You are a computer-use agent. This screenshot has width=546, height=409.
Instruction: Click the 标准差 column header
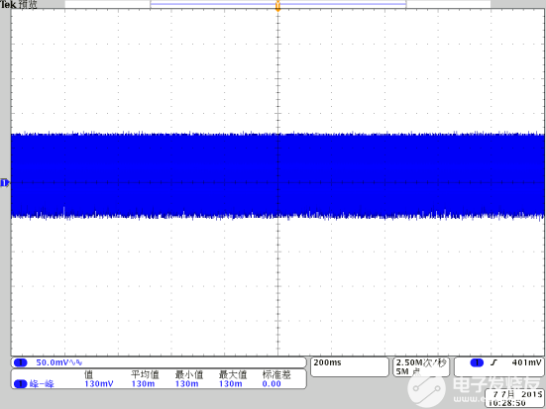click(276, 374)
